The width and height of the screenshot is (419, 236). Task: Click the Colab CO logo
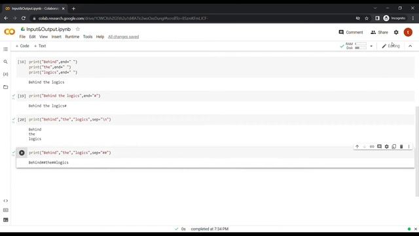(x=10, y=32)
